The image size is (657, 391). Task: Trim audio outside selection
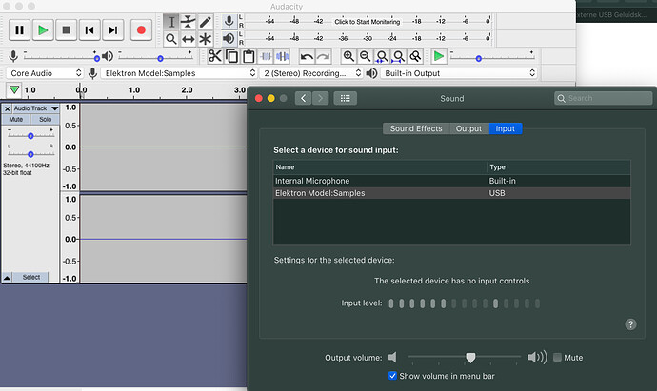pos(266,56)
